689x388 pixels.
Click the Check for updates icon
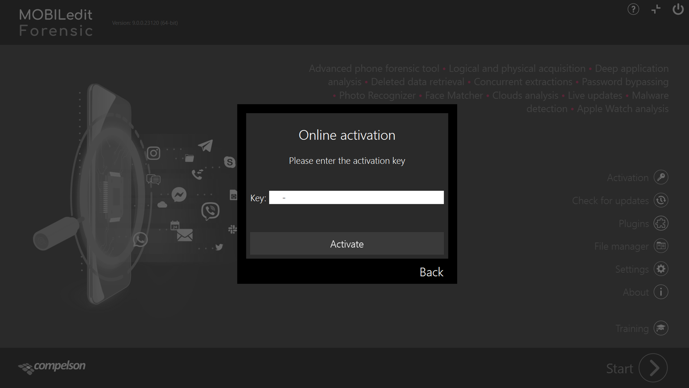660,200
